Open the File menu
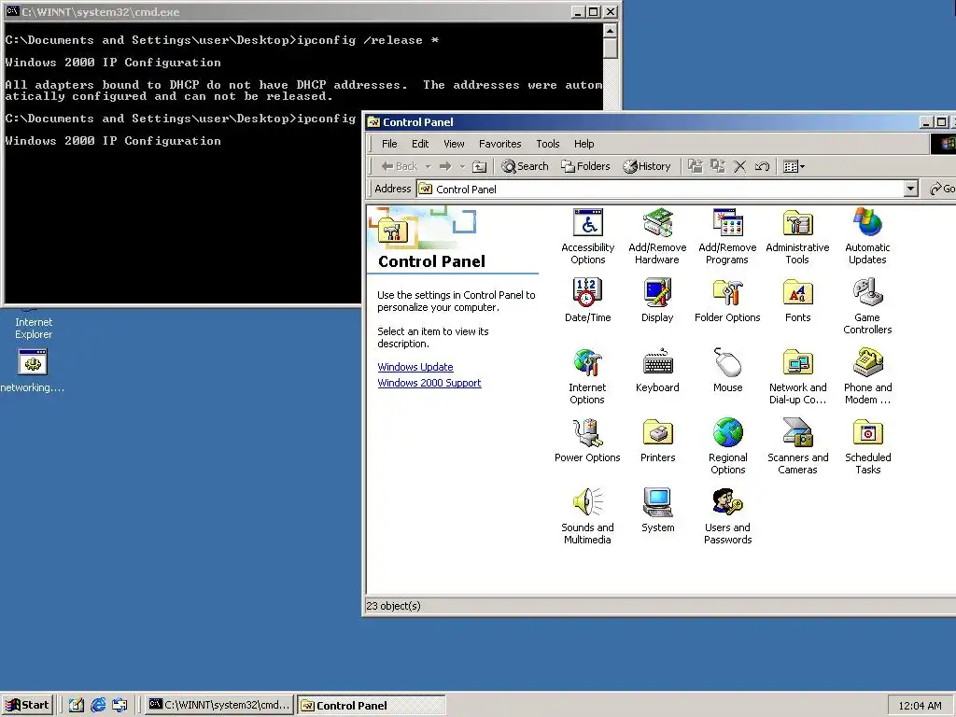 coord(389,144)
